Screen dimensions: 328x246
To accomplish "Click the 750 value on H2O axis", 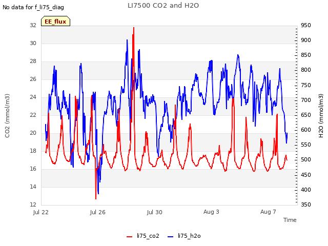I will click(306, 85).
